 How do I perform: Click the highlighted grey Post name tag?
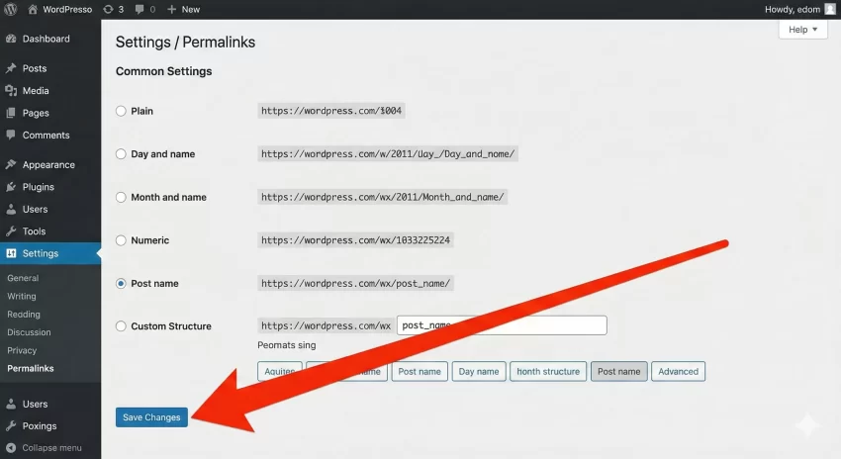(619, 371)
